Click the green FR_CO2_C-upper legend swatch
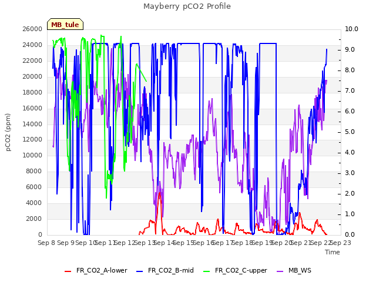This screenshot has height=282, width=376. (206, 271)
